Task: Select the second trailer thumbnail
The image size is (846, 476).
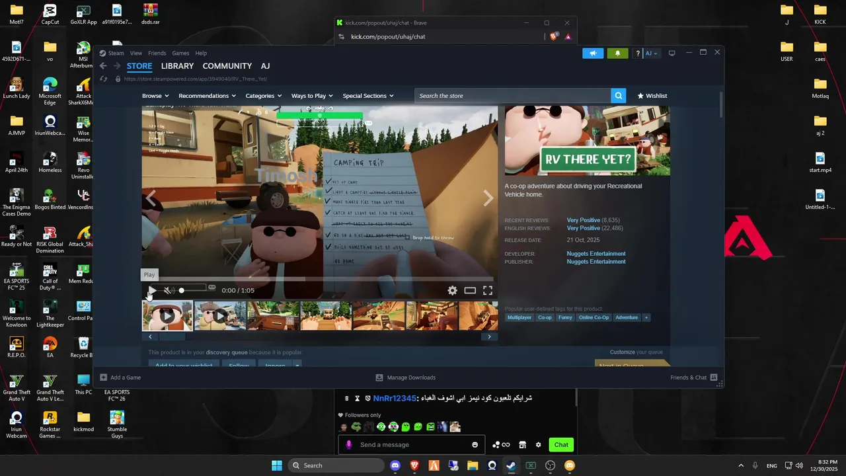Action: [220, 316]
